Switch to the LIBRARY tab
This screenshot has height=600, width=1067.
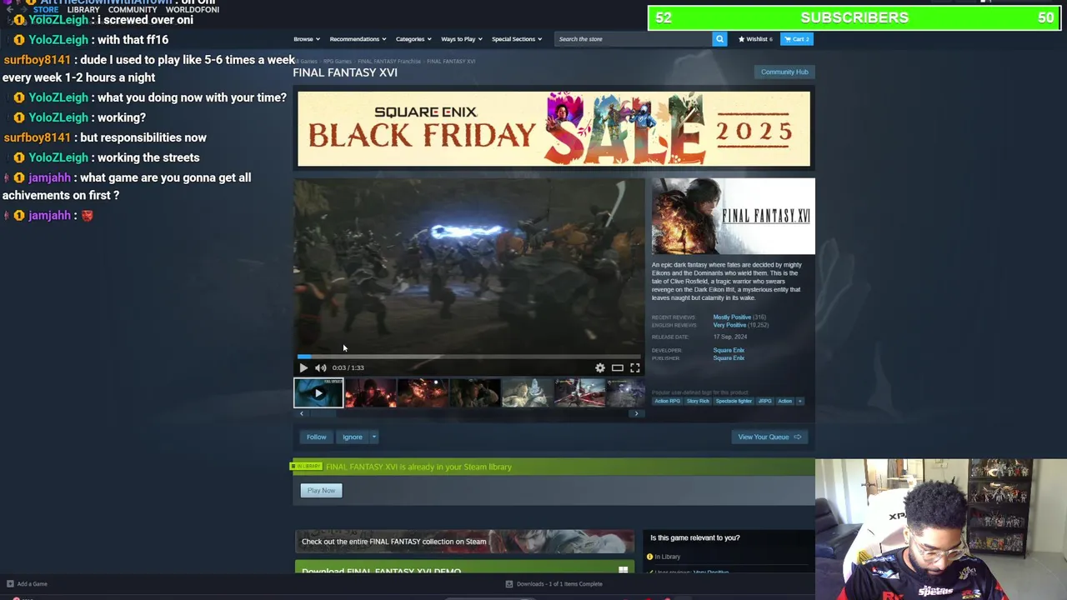pyautogui.click(x=83, y=10)
